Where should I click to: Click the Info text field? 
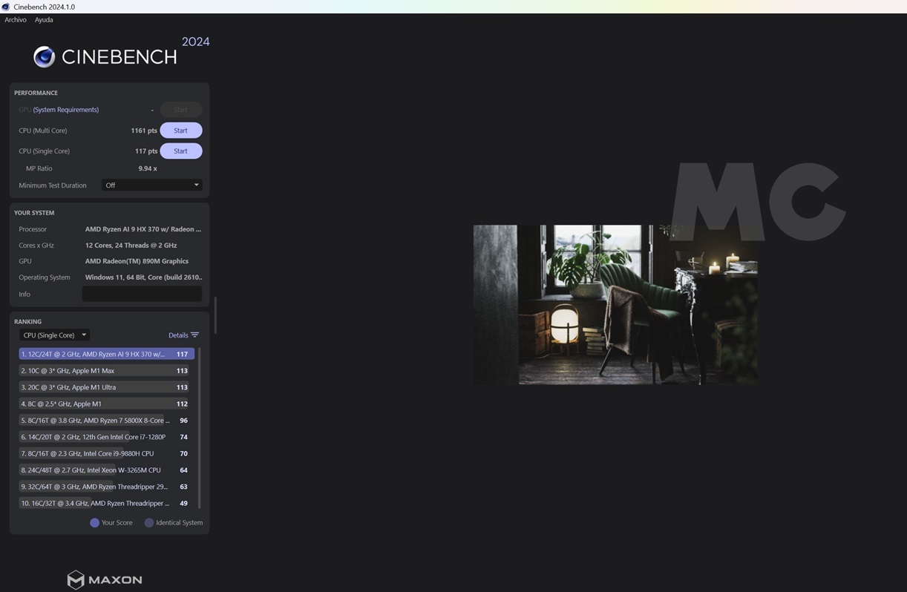(142, 295)
